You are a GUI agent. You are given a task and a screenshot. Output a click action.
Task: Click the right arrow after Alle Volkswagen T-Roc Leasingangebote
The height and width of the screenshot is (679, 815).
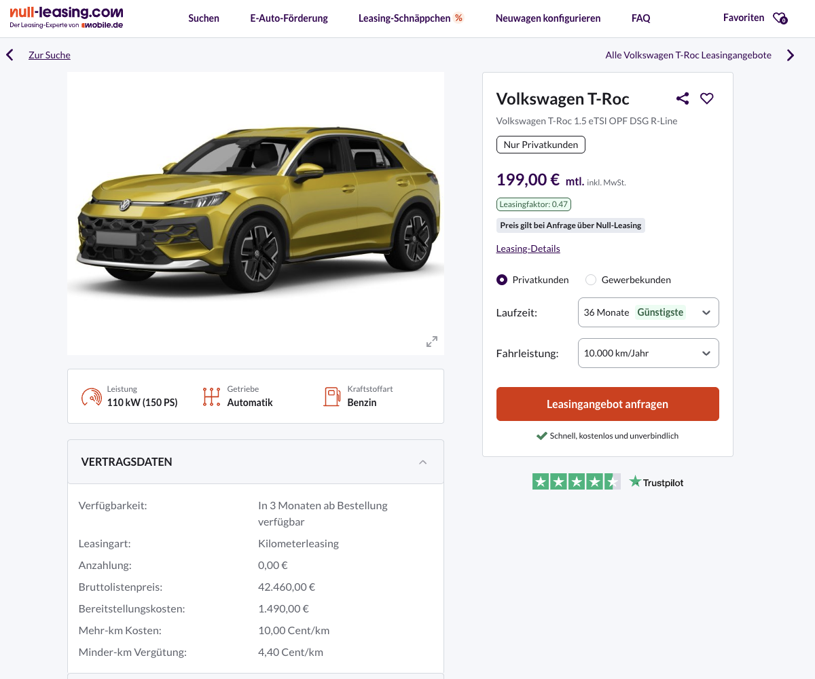tap(791, 56)
